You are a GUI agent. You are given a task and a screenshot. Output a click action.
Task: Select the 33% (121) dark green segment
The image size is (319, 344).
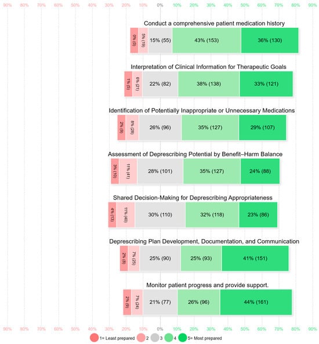pos(266,84)
